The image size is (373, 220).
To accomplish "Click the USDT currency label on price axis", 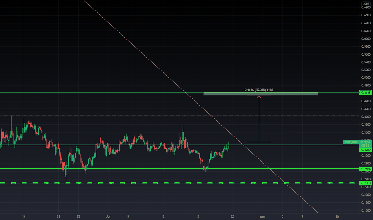I will 366,4.
